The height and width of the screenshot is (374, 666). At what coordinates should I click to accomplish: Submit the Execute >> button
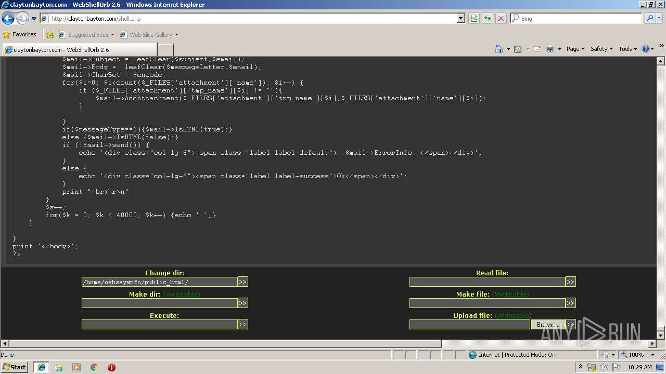point(242,325)
